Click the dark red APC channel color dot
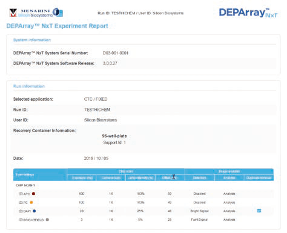 pyautogui.click(x=33, y=194)
